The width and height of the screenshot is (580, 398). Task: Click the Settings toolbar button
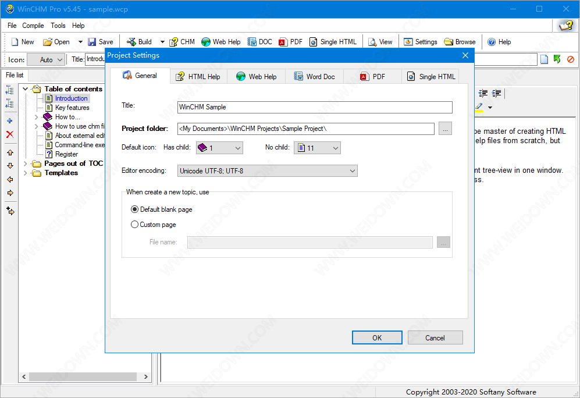pos(421,42)
